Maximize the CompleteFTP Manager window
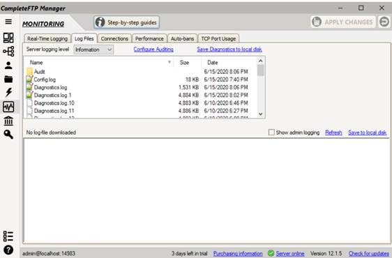Viewport: 392px width, 258px height. tap(361, 8)
